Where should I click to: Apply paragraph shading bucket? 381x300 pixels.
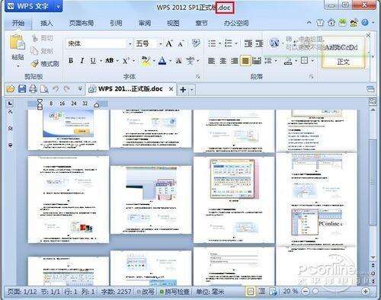(x=288, y=61)
